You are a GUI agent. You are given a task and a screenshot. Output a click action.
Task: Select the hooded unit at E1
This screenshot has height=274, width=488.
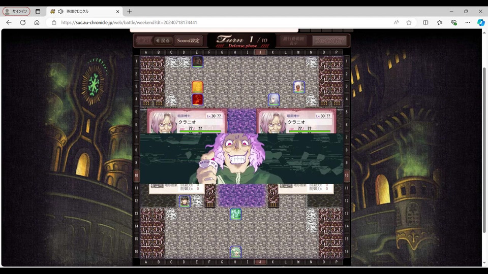(197, 61)
